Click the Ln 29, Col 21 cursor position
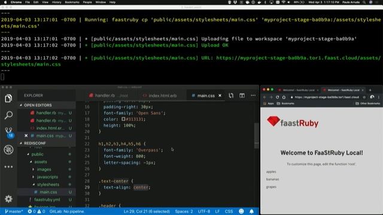Image resolution: width=383 pixels, height=215 pixels. [x=147, y=211]
